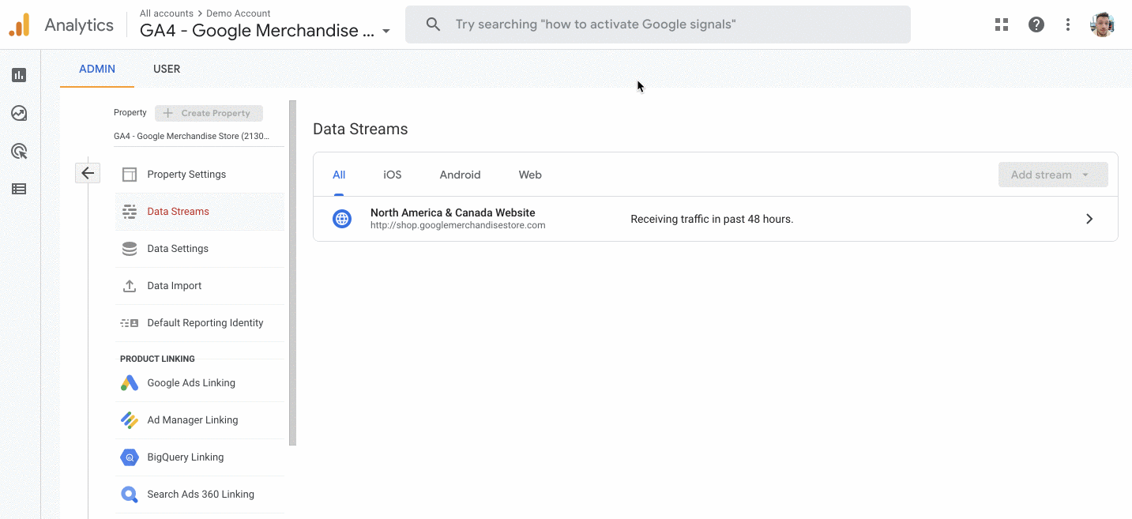Expand the North America & Canada Website stream details
This screenshot has height=519, width=1132.
point(1089,219)
